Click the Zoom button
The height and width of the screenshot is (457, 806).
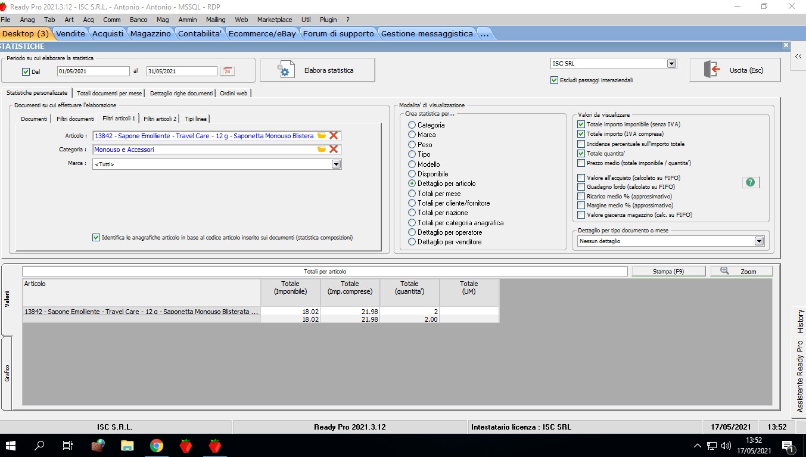click(x=742, y=271)
